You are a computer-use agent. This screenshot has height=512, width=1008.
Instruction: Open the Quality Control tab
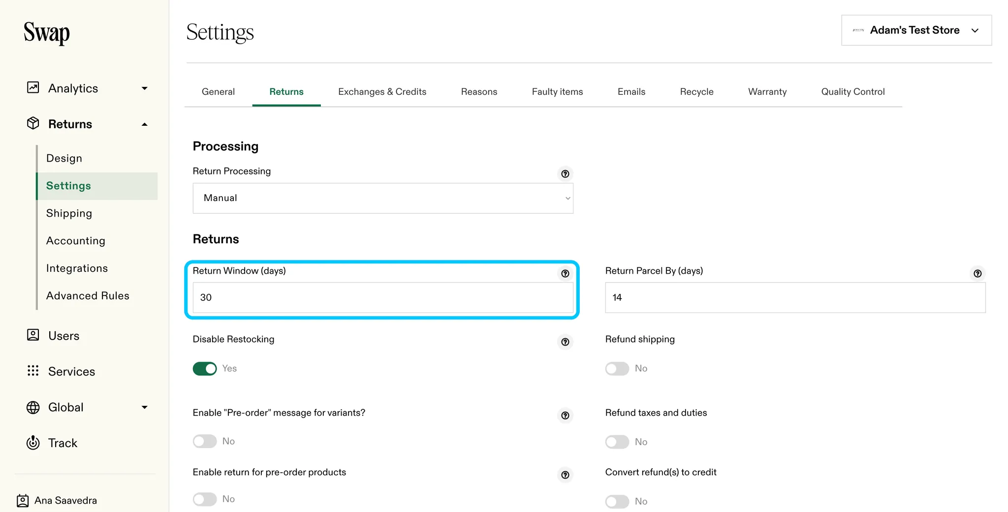click(853, 92)
